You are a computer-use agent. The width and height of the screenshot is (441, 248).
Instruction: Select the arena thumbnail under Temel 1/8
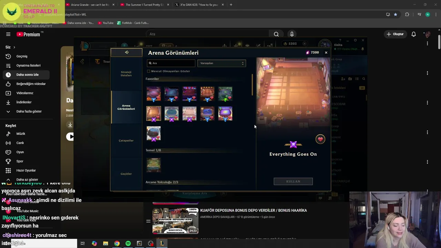click(154, 165)
